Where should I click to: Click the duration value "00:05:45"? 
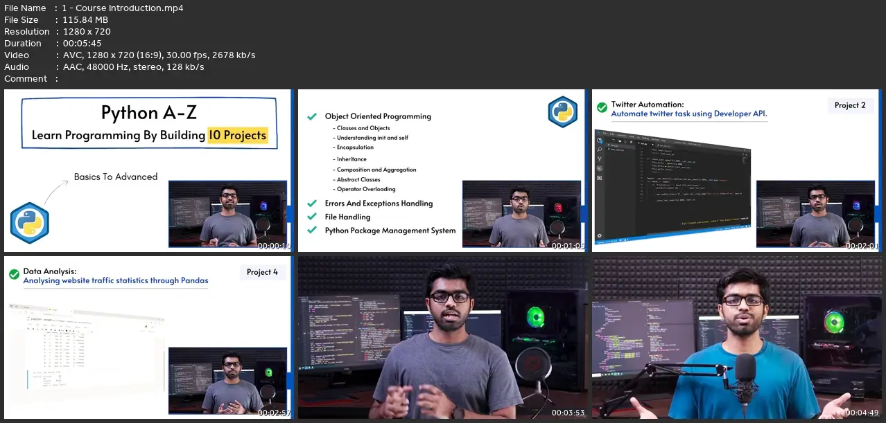(x=82, y=43)
